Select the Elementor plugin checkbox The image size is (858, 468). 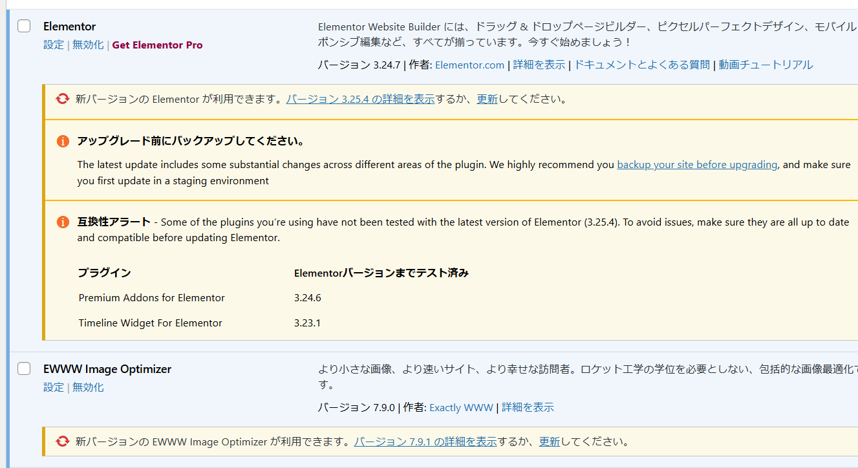click(x=24, y=26)
